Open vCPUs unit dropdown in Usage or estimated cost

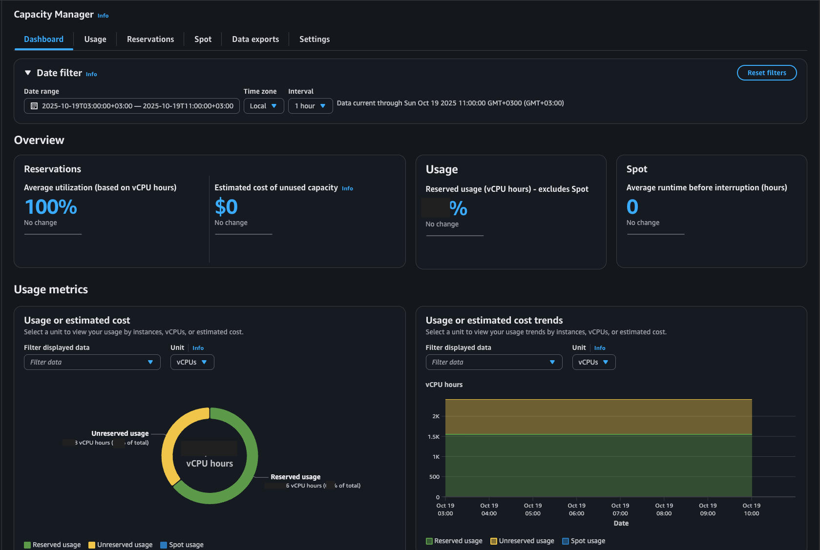point(192,362)
